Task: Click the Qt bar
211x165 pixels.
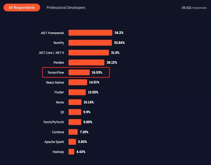Action: tap(75, 112)
